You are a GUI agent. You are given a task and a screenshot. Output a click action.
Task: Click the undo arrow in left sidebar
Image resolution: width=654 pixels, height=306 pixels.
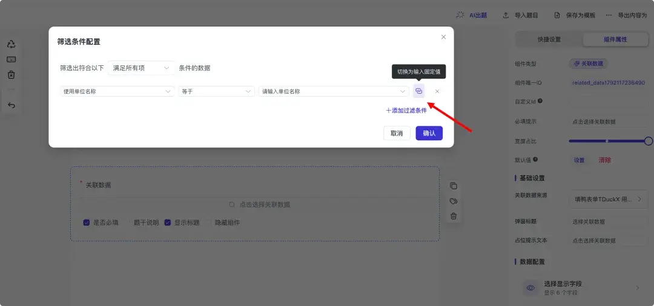12,105
